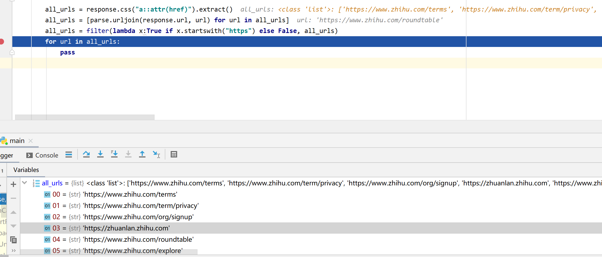Collapse the all_urls list variable
The height and width of the screenshot is (257, 602).
click(24, 183)
